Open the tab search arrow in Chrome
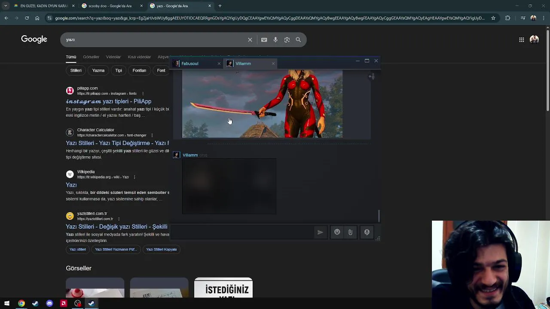 [6, 6]
